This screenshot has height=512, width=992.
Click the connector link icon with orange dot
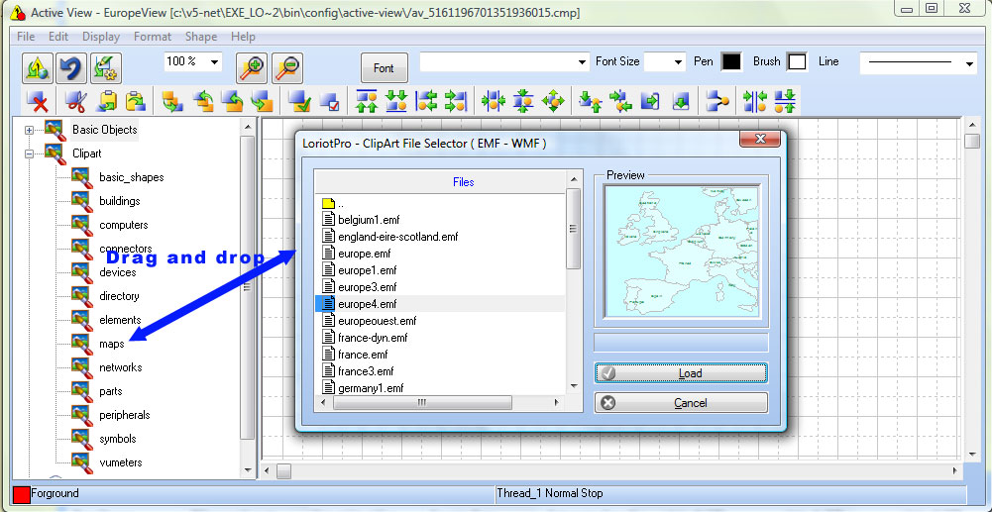pos(718,101)
